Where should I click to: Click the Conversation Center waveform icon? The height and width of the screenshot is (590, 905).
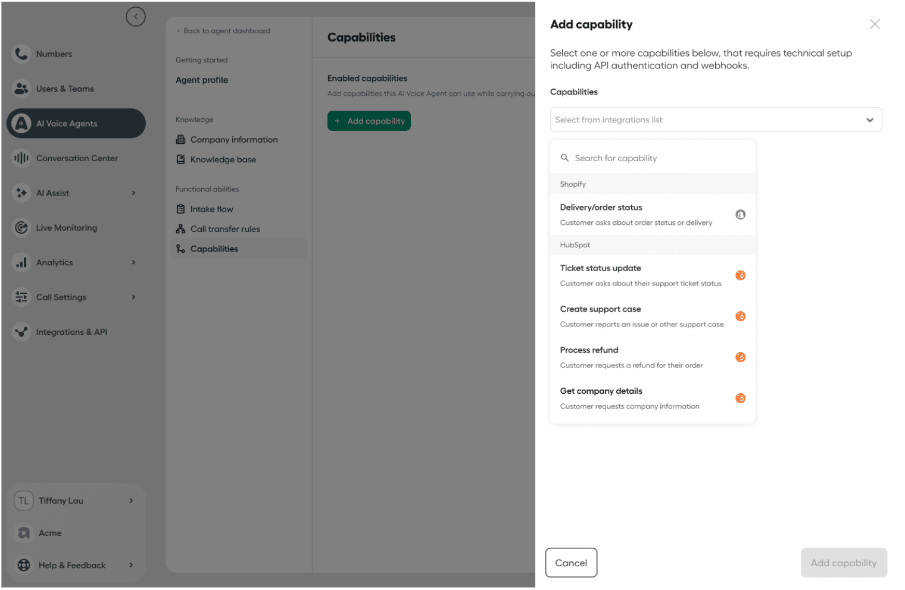coord(21,158)
